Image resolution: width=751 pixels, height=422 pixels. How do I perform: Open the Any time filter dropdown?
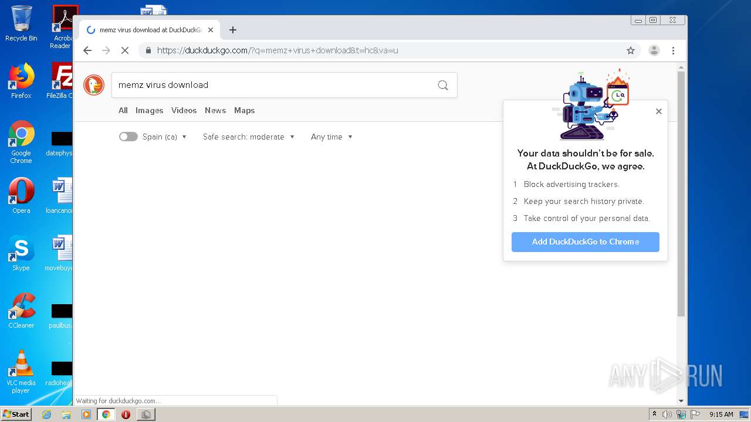pos(331,137)
